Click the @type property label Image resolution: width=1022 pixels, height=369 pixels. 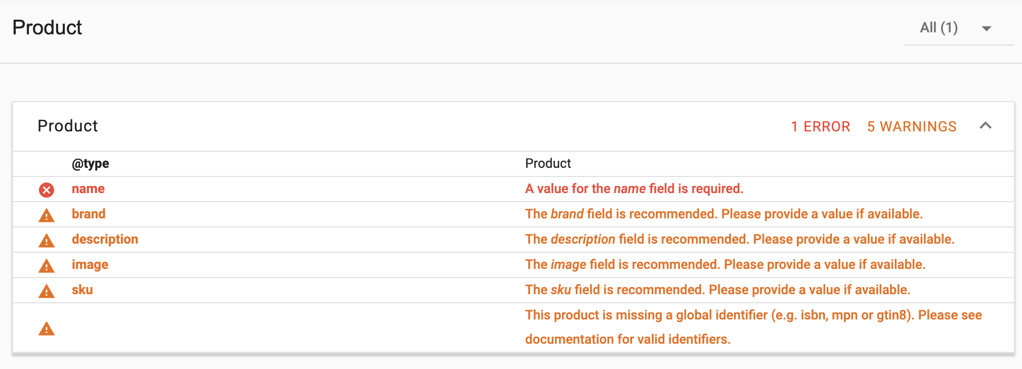(x=91, y=163)
